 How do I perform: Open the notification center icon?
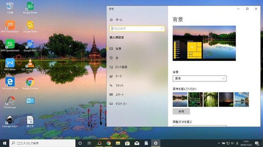tap(257, 143)
